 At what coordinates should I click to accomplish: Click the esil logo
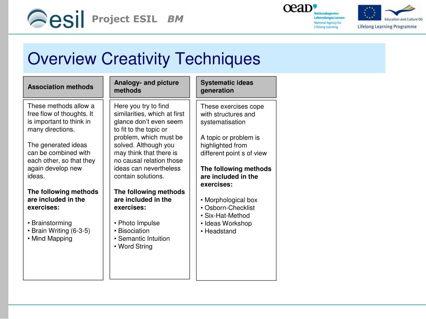pyautogui.click(x=56, y=18)
